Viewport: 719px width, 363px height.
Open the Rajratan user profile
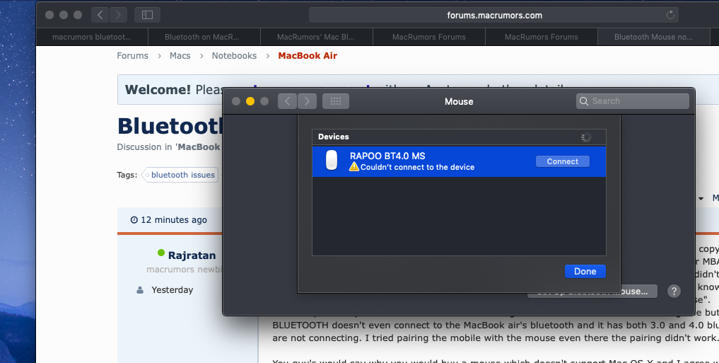click(x=192, y=255)
